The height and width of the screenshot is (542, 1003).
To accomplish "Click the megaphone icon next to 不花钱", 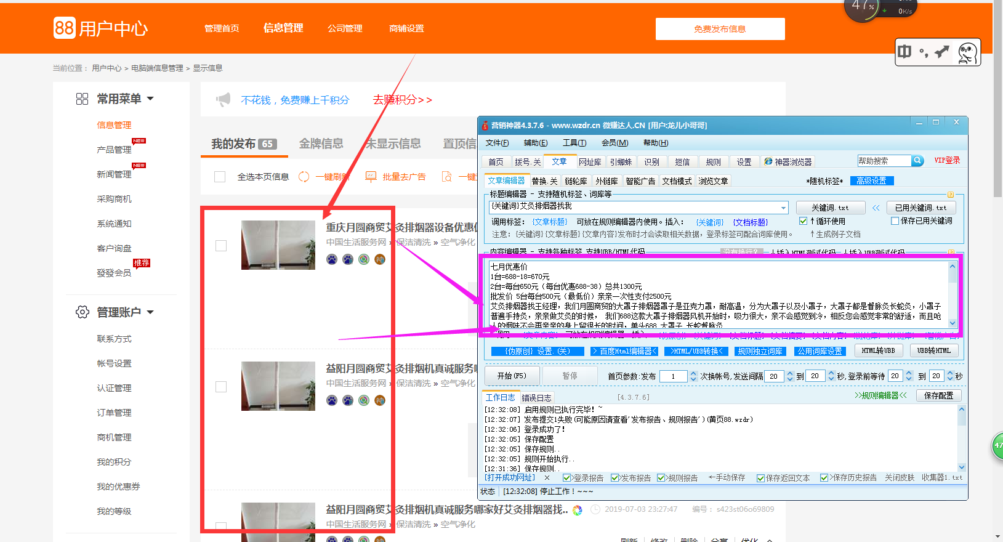I will click(x=223, y=99).
